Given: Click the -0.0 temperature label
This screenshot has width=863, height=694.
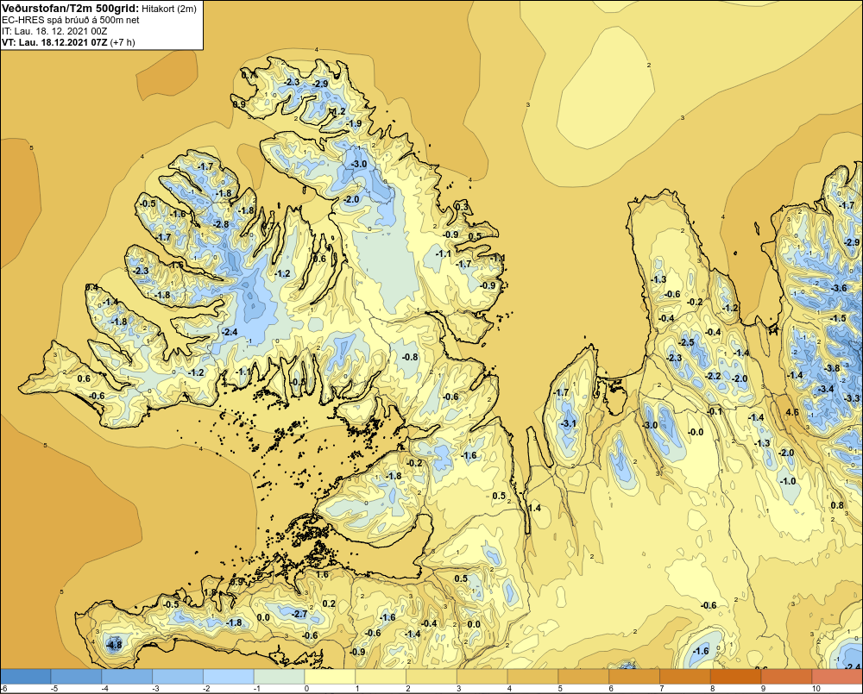Looking at the screenshot, I should click(x=696, y=432).
